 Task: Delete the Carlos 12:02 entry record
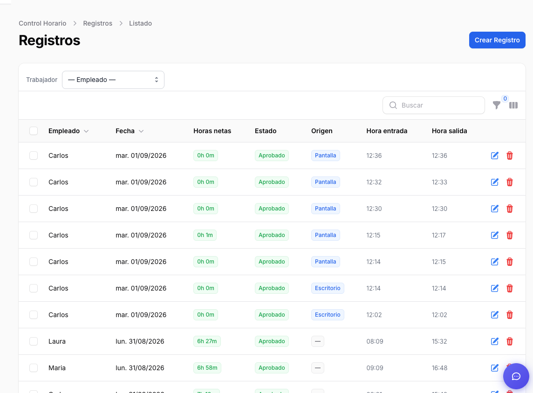point(510,314)
